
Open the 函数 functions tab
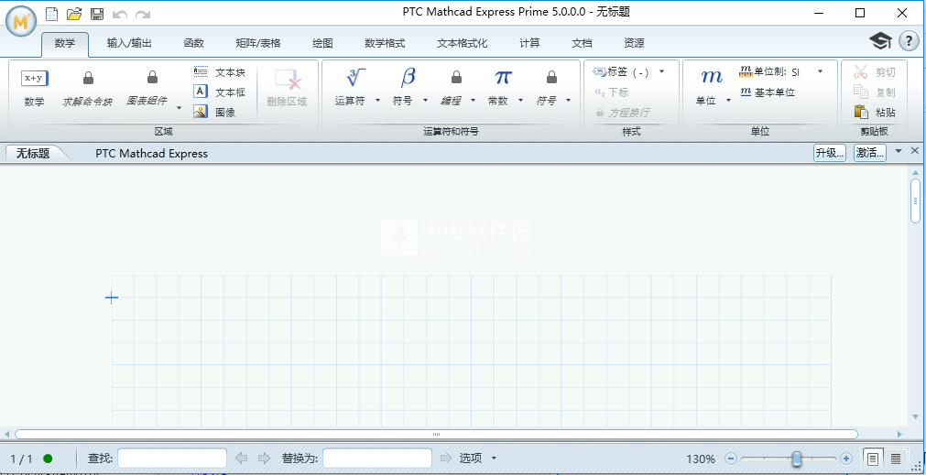tap(193, 43)
